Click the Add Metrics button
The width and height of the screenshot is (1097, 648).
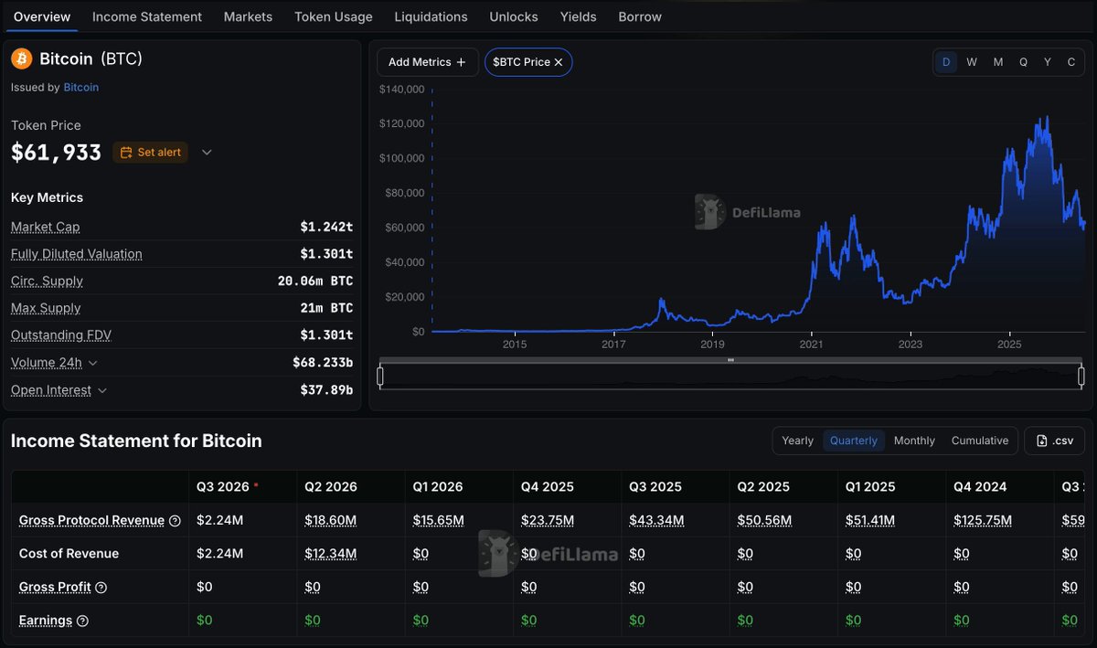427,62
